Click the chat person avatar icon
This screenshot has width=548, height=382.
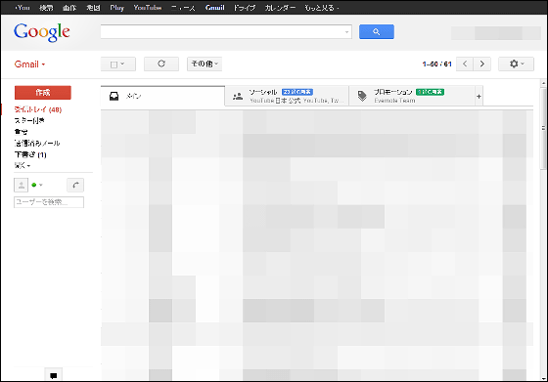(21, 185)
